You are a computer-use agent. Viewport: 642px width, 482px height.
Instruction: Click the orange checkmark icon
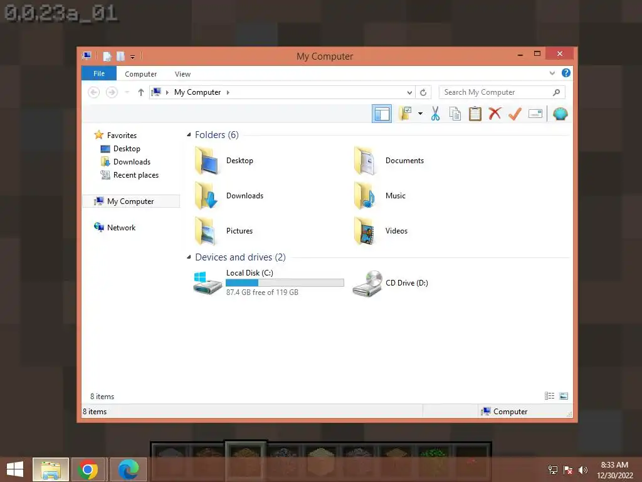[515, 114]
